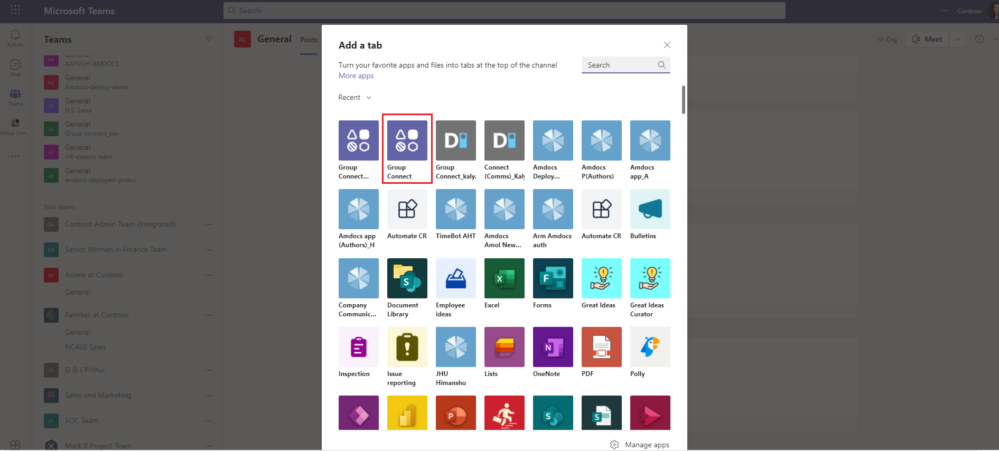Open more options for Families at Contoso
This screenshot has width=999, height=451.
[x=209, y=315]
